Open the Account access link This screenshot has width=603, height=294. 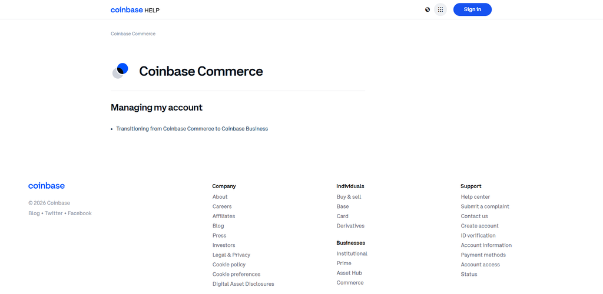click(x=481, y=265)
